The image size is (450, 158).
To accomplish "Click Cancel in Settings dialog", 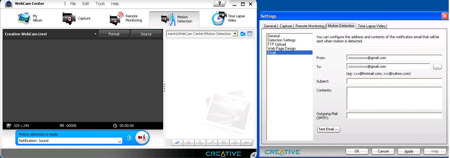I will click(383, 151).
